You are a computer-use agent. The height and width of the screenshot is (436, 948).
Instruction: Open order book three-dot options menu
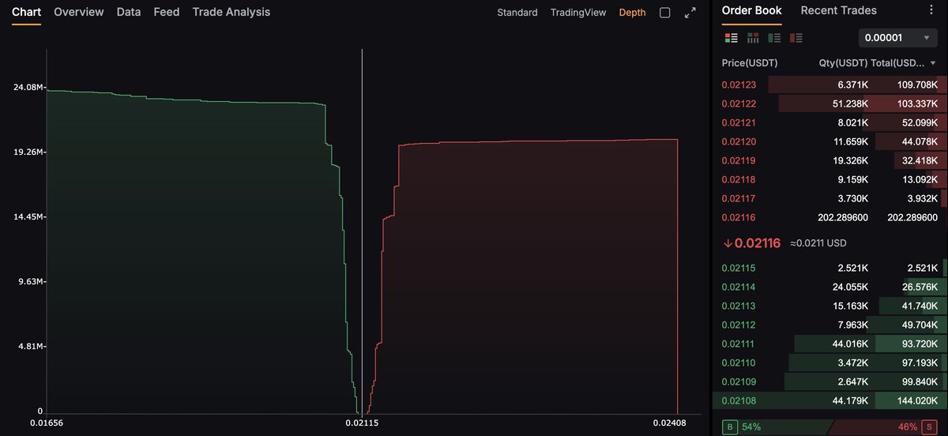click(x=931, y=11)
